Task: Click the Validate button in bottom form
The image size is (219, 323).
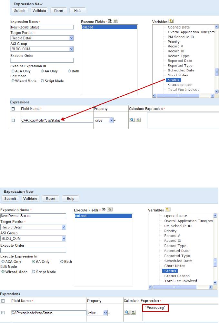Action: click(30, 199)
